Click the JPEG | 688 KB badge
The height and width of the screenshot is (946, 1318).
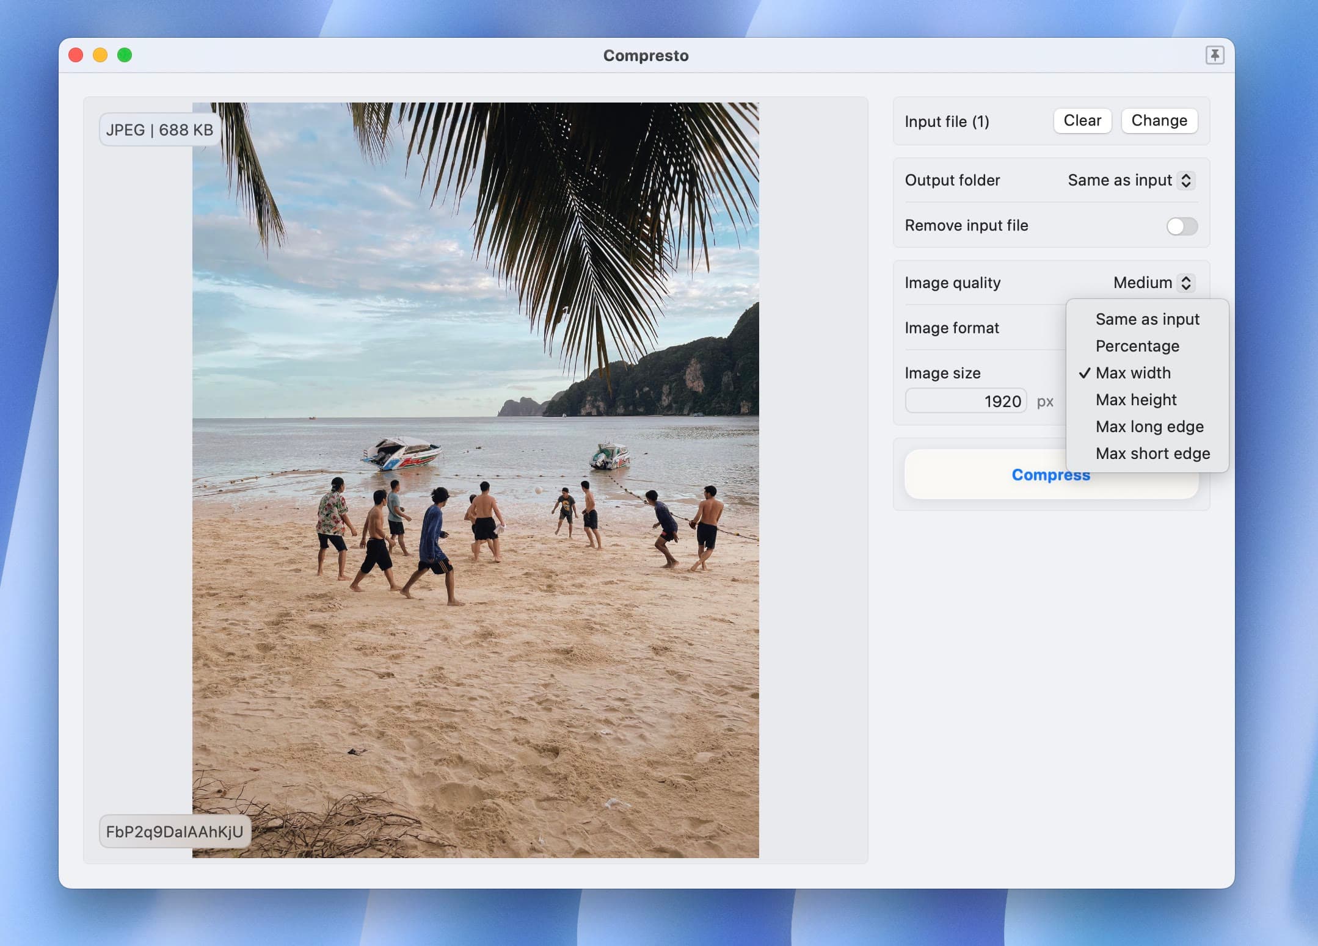click(159, 129)
